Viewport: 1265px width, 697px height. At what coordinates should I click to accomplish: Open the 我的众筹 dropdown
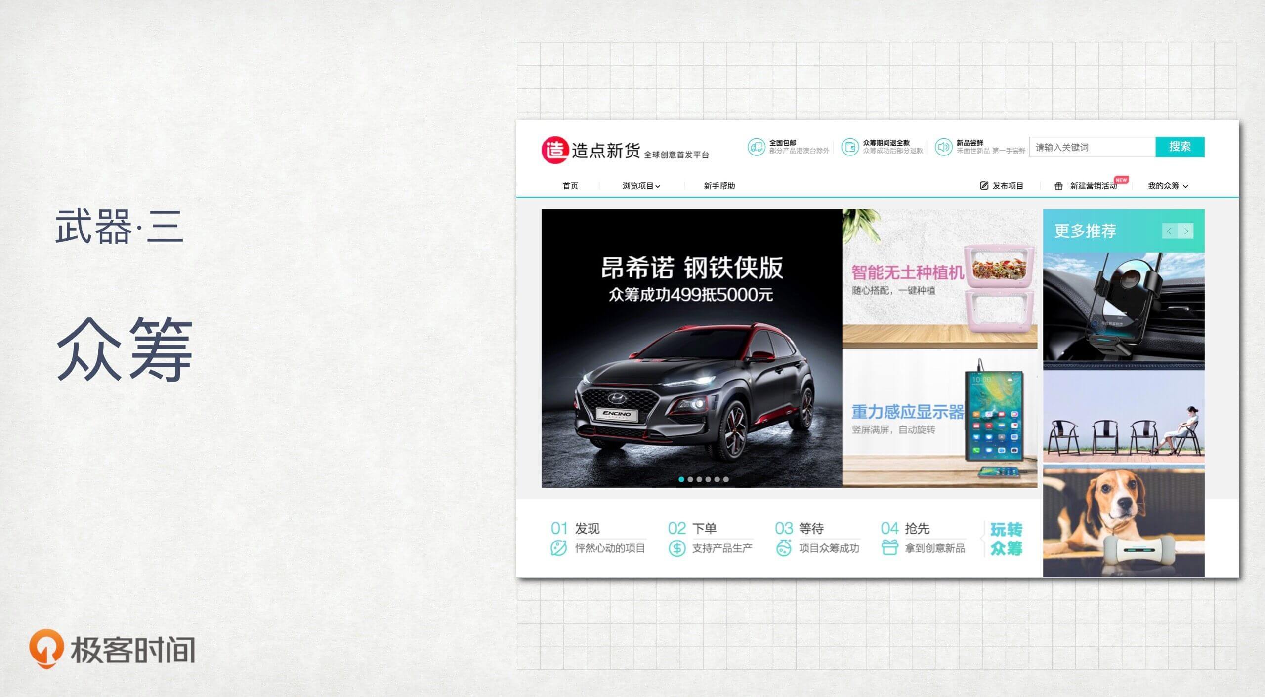(x=1168, y=186)
